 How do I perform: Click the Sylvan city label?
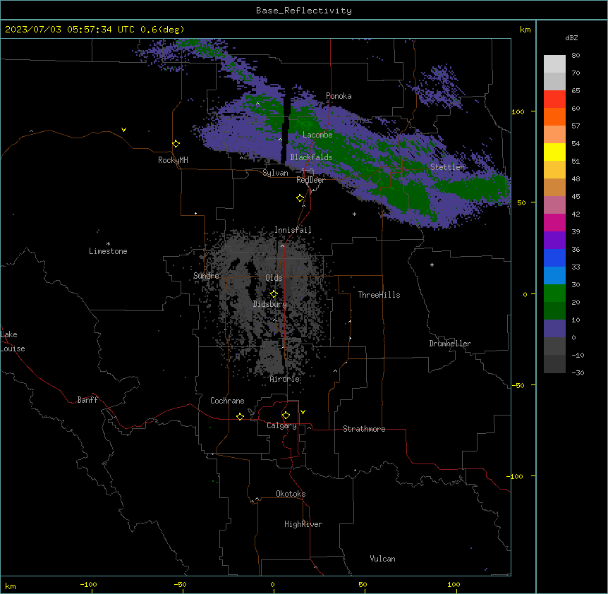click(x=275, y=173)
